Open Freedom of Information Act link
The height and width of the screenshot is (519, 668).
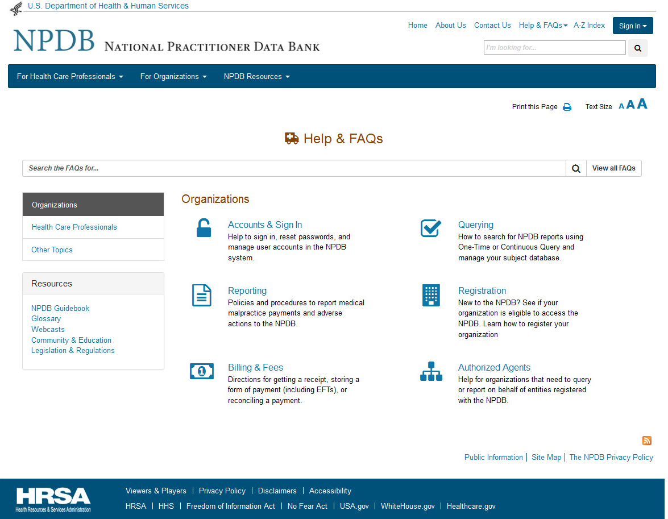pos(230,506)
